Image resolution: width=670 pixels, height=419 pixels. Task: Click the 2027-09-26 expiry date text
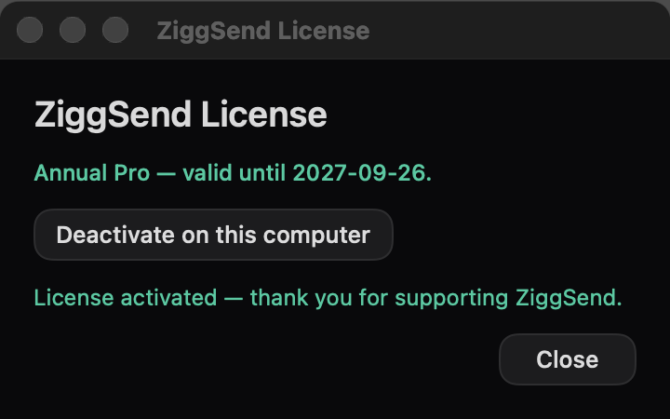point(362,173)
